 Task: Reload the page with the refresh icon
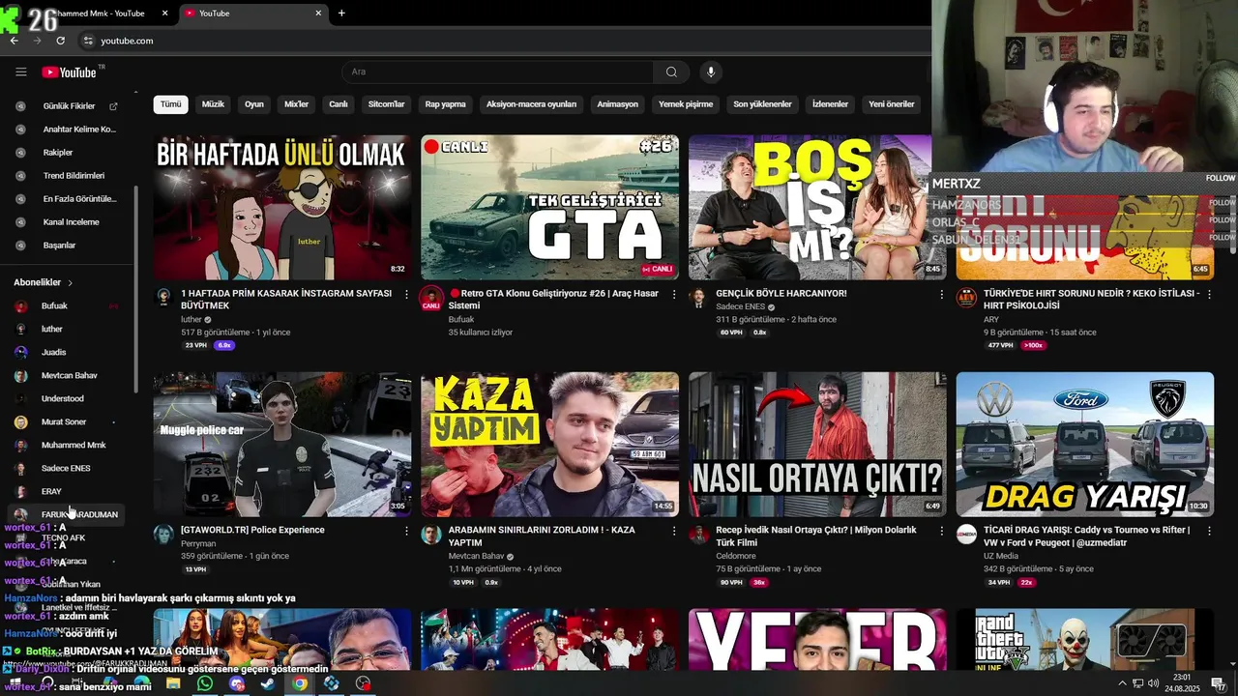(60, 41)
